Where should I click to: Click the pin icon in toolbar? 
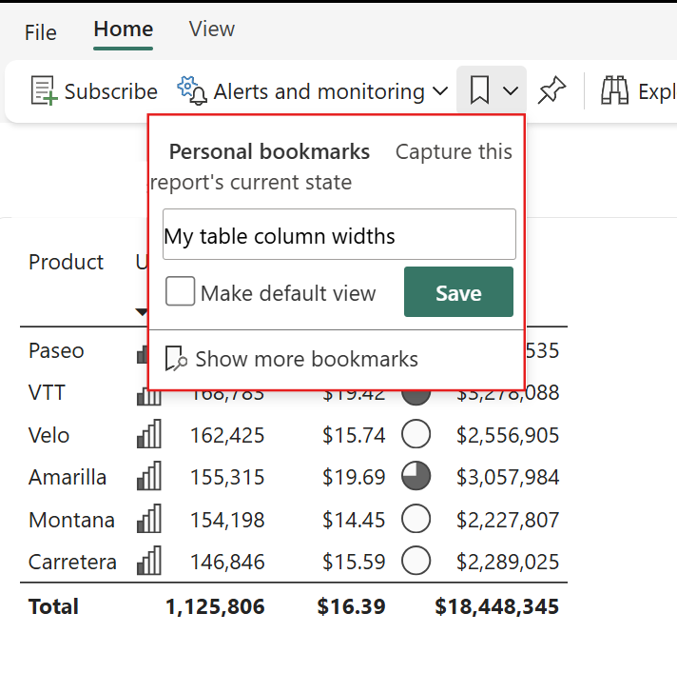click(x=551, y=90)
